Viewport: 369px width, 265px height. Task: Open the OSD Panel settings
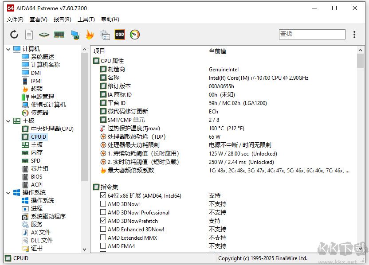tap(119, 34)
